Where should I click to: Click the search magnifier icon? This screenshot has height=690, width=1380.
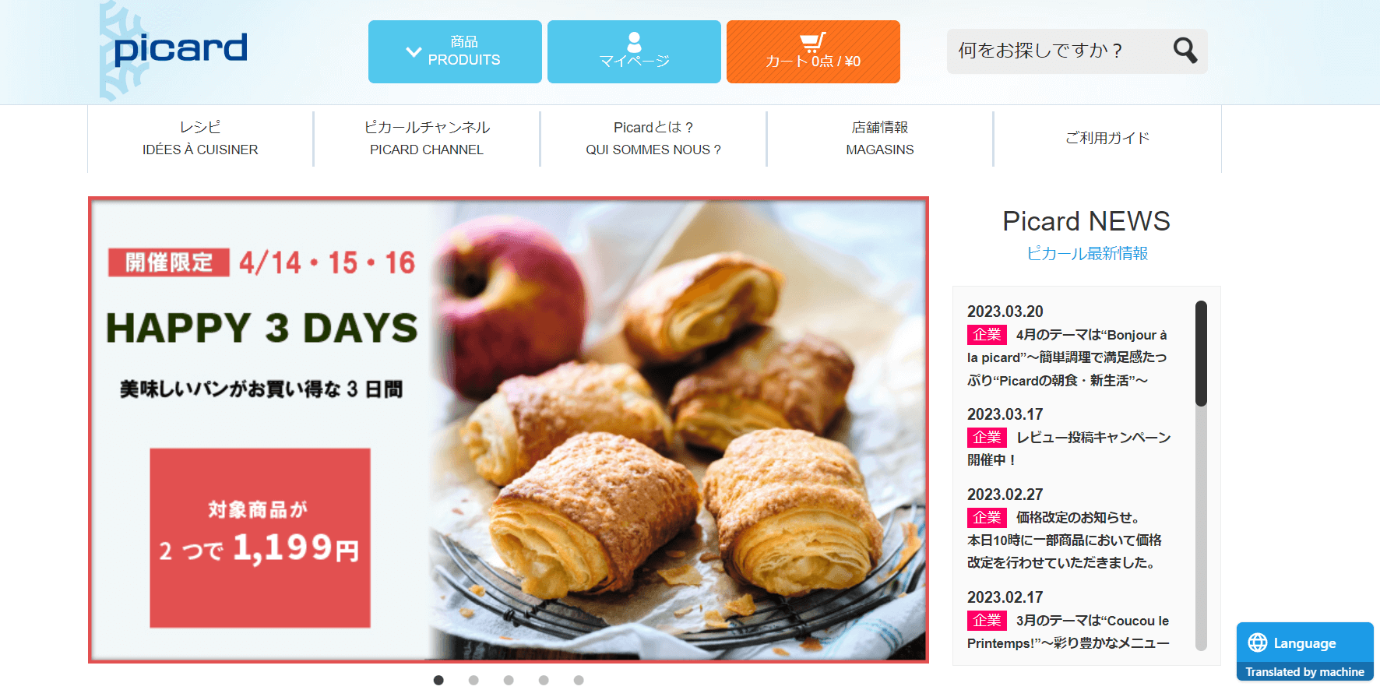click(1185, 51)
